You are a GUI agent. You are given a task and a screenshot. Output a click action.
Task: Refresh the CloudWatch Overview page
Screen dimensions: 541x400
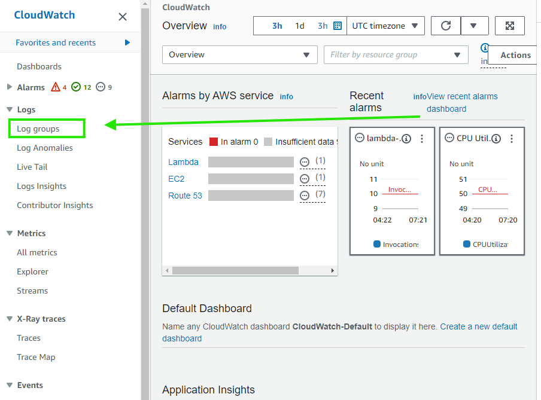click(x=445, y=26)
